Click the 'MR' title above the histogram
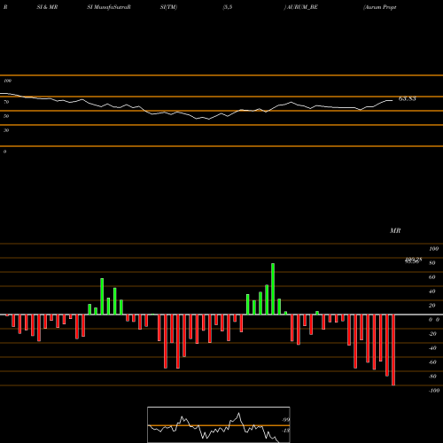Viewport: 443px width, 443px height. pos(395,230)
